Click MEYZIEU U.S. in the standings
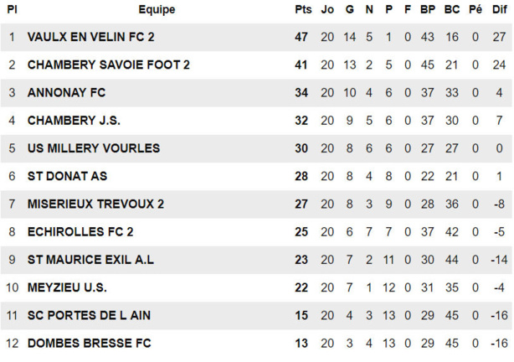 point(67,287)
